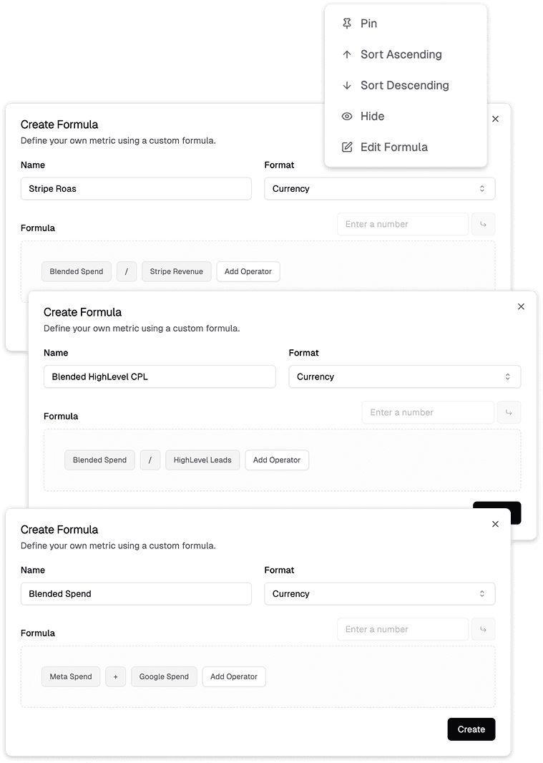
Task: Hide column via the eye icon
Action: (x=347, y=116)
